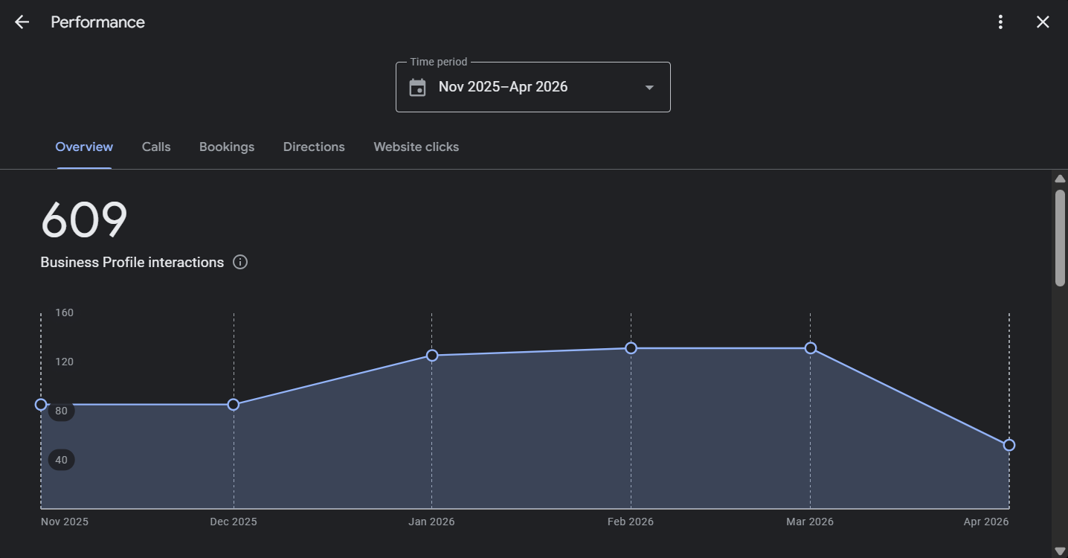Click the info icon beside Business Profile interactions
1068x558 pixels.
[239, 262]
